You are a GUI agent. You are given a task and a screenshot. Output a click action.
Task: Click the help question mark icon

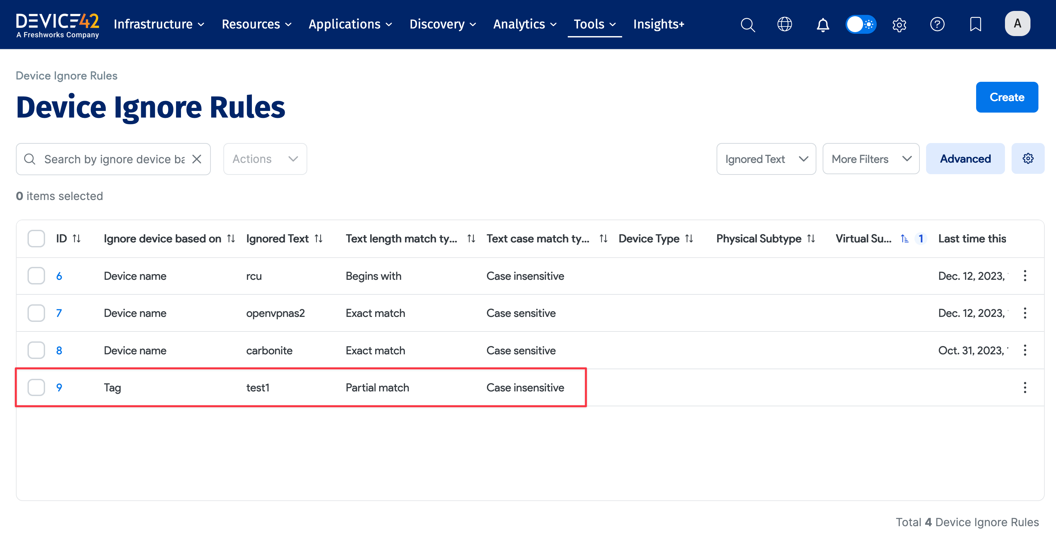pos(937,25)
